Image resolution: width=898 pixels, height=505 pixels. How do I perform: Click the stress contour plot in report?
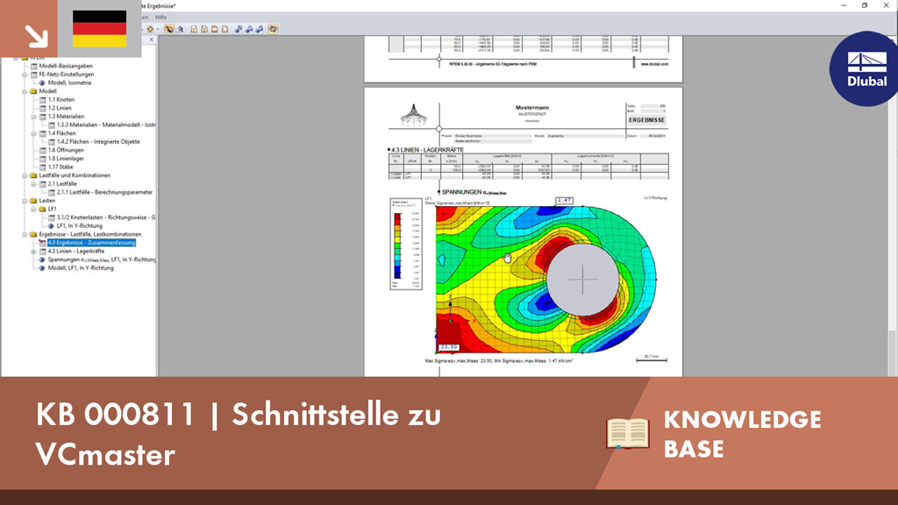click(545, 280)
